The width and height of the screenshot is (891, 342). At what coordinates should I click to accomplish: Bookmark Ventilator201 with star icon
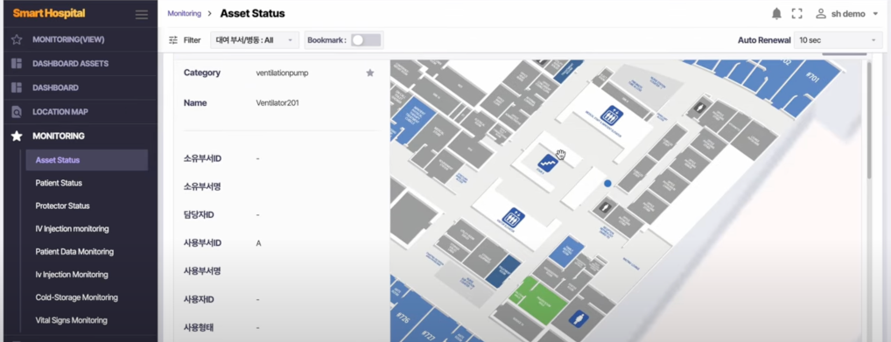pos(370,73)
